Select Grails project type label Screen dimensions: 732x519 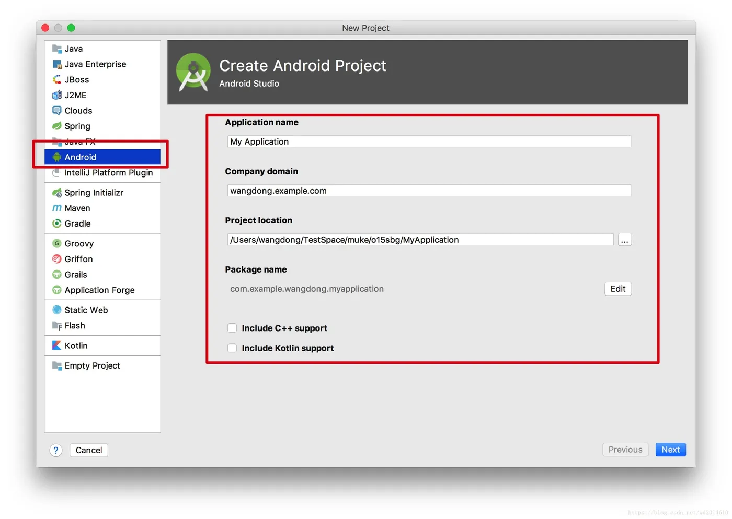tap(76, 275)
